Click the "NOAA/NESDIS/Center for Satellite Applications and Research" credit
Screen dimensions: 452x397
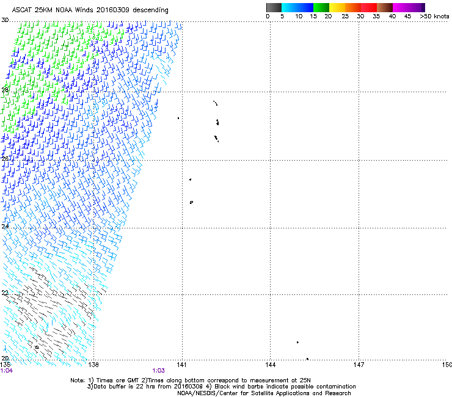click(264, 393)
